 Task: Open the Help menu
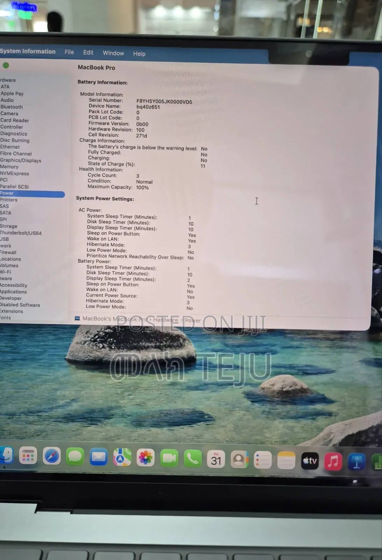click(139, 54)
